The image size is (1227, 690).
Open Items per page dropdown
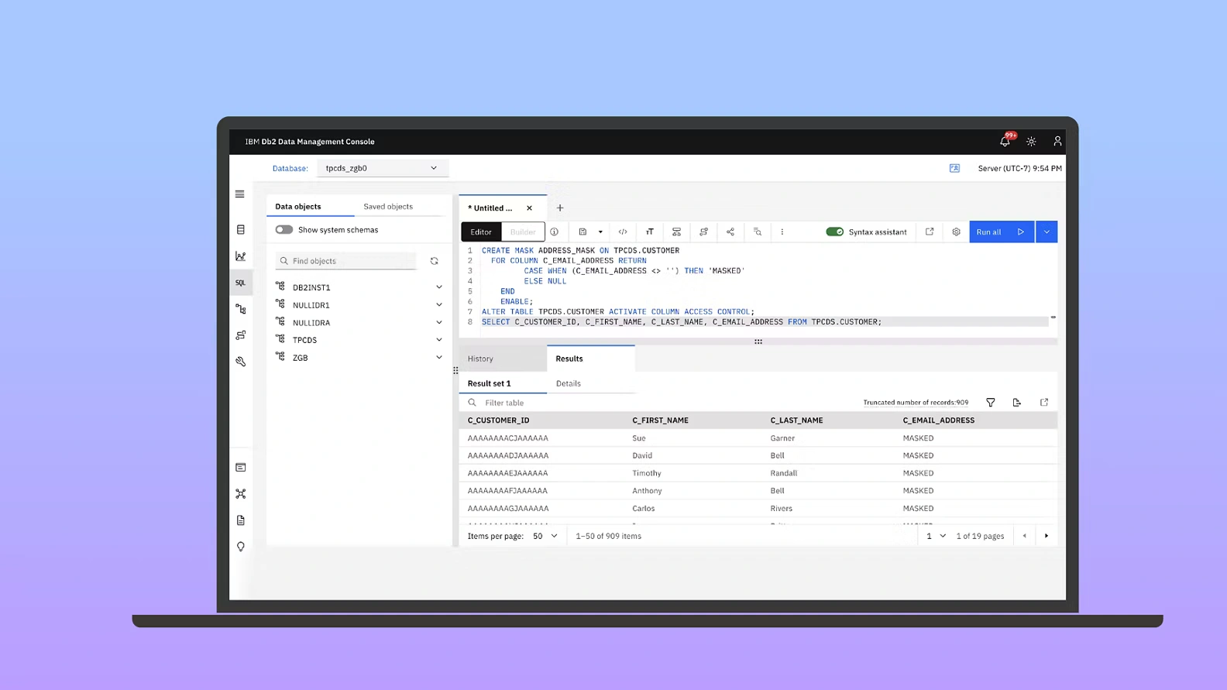pyautogui.click(x=545, y=536)
